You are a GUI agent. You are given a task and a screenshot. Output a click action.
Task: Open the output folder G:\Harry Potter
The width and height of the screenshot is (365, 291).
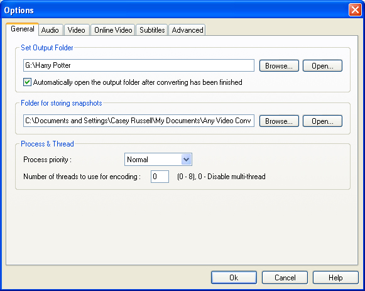[322, 65]
